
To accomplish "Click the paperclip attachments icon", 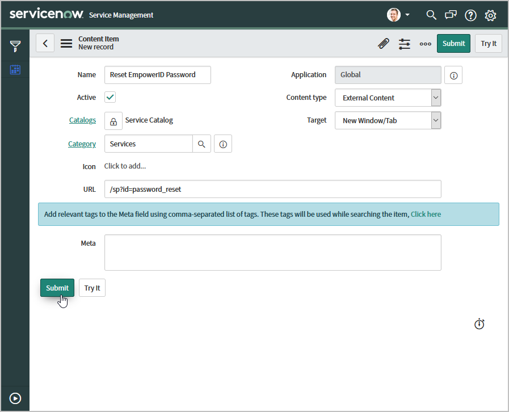I will pyautogui.click(x=384, y=44).
